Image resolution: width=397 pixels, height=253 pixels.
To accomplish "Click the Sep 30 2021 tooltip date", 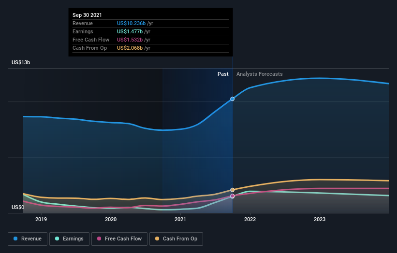I will point(87,15).
